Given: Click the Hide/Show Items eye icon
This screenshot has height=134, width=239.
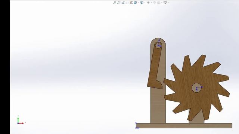Looking at the screenshot, I should coord(148,3).
